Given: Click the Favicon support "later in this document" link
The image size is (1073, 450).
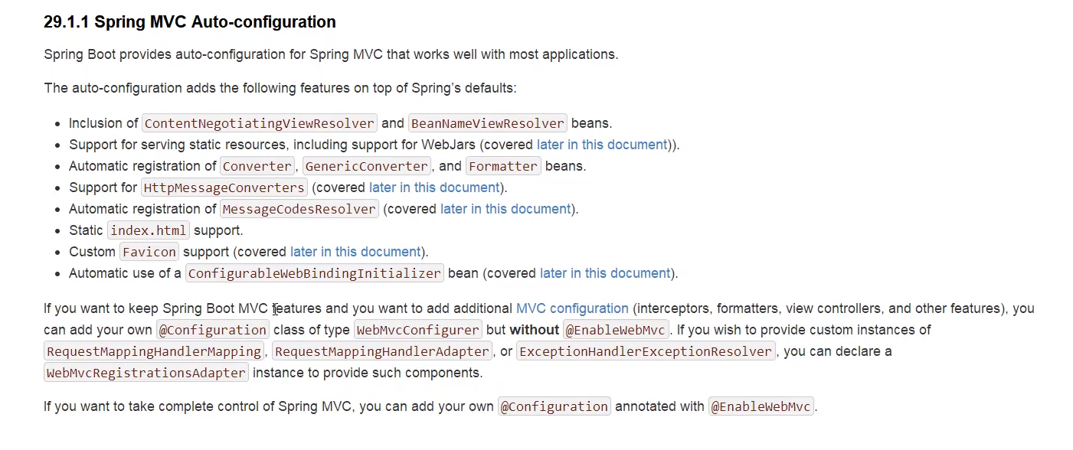Looking at the screenshot, I should [355, 252].
